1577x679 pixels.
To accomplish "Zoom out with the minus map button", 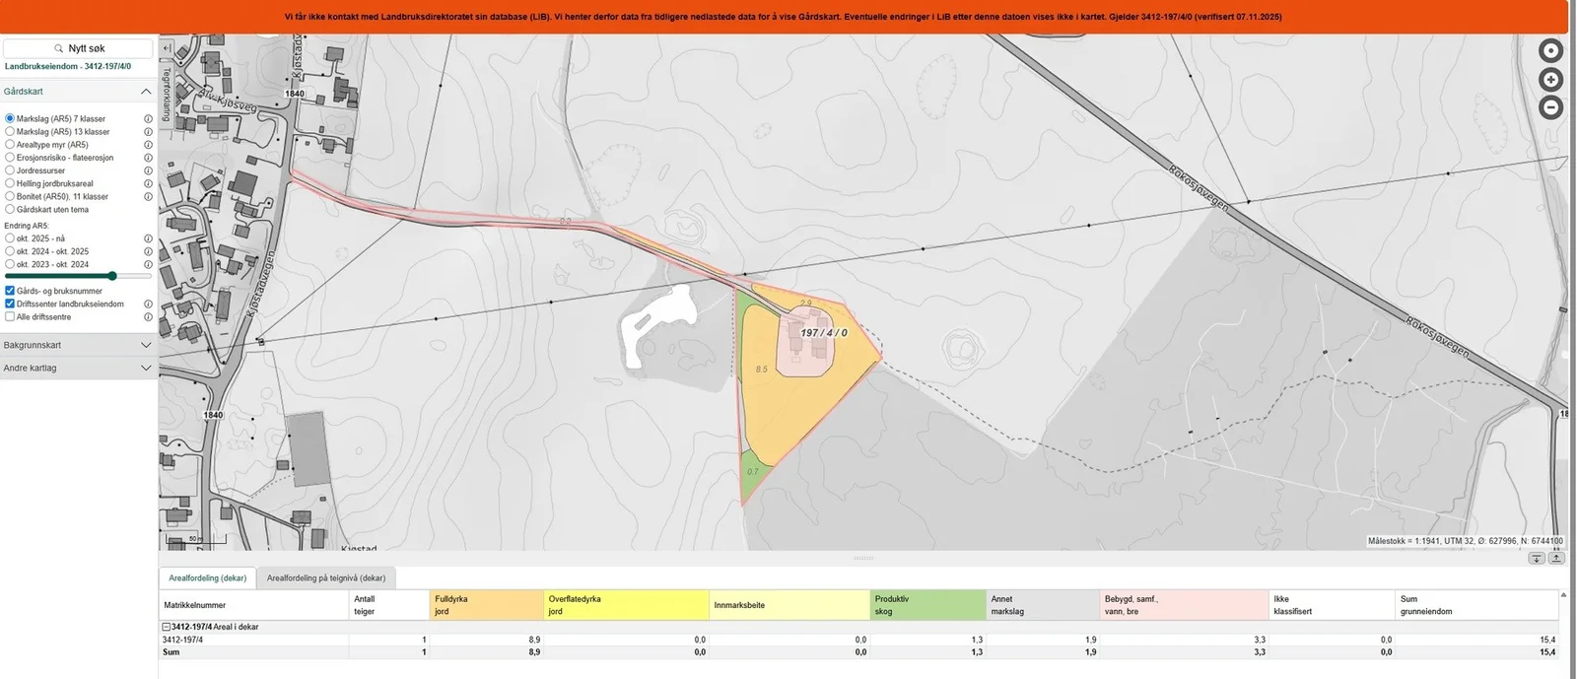I will [x=1550, y=107].
